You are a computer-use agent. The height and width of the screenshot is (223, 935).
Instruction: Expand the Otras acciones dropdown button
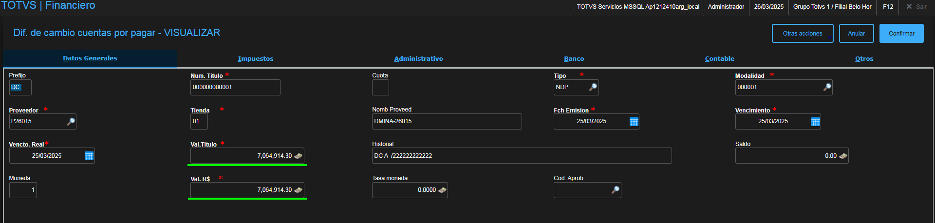802,34
